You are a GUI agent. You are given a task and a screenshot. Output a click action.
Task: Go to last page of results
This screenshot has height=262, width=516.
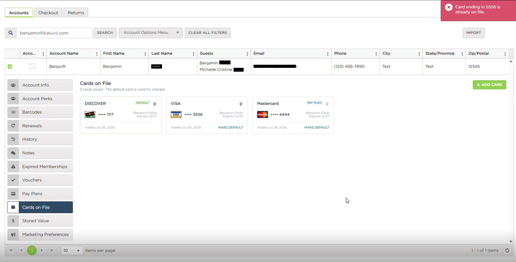coord(52,250)
